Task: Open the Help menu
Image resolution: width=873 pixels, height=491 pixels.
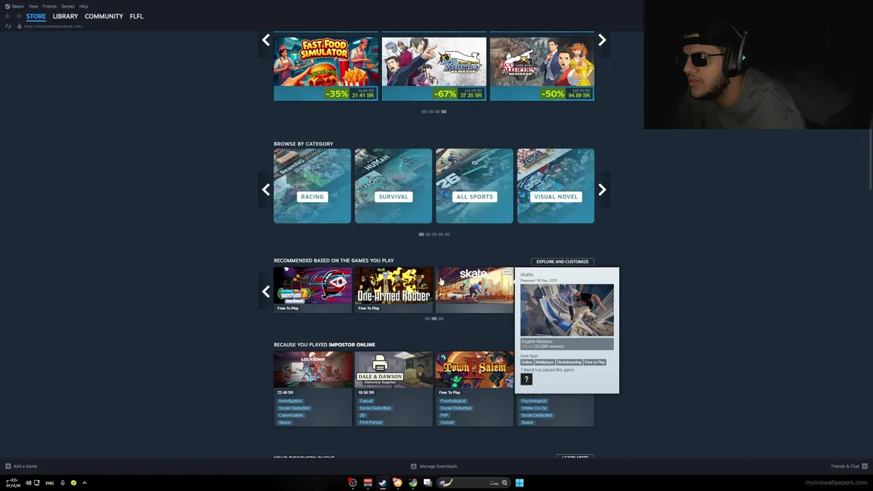Action: 83,6
